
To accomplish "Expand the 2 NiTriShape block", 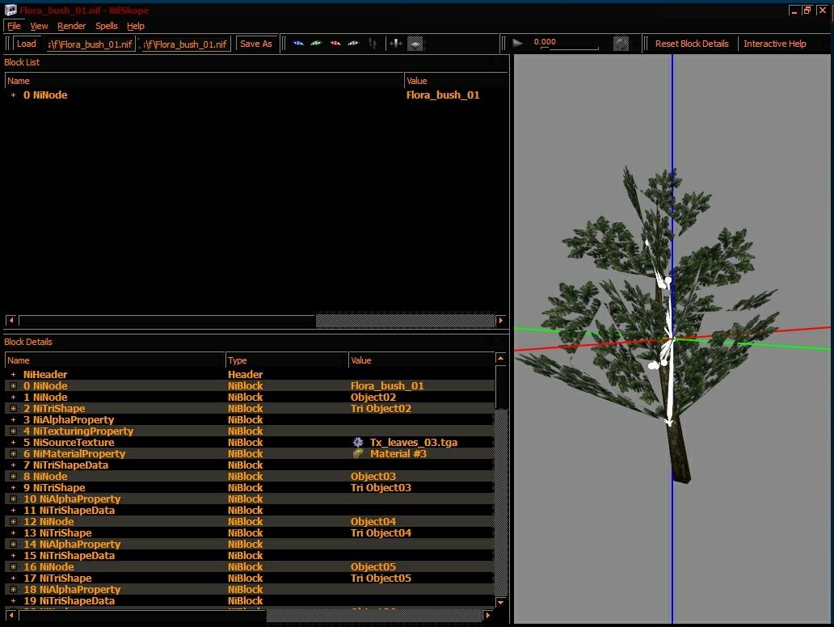I will click(x=13, y=408).
